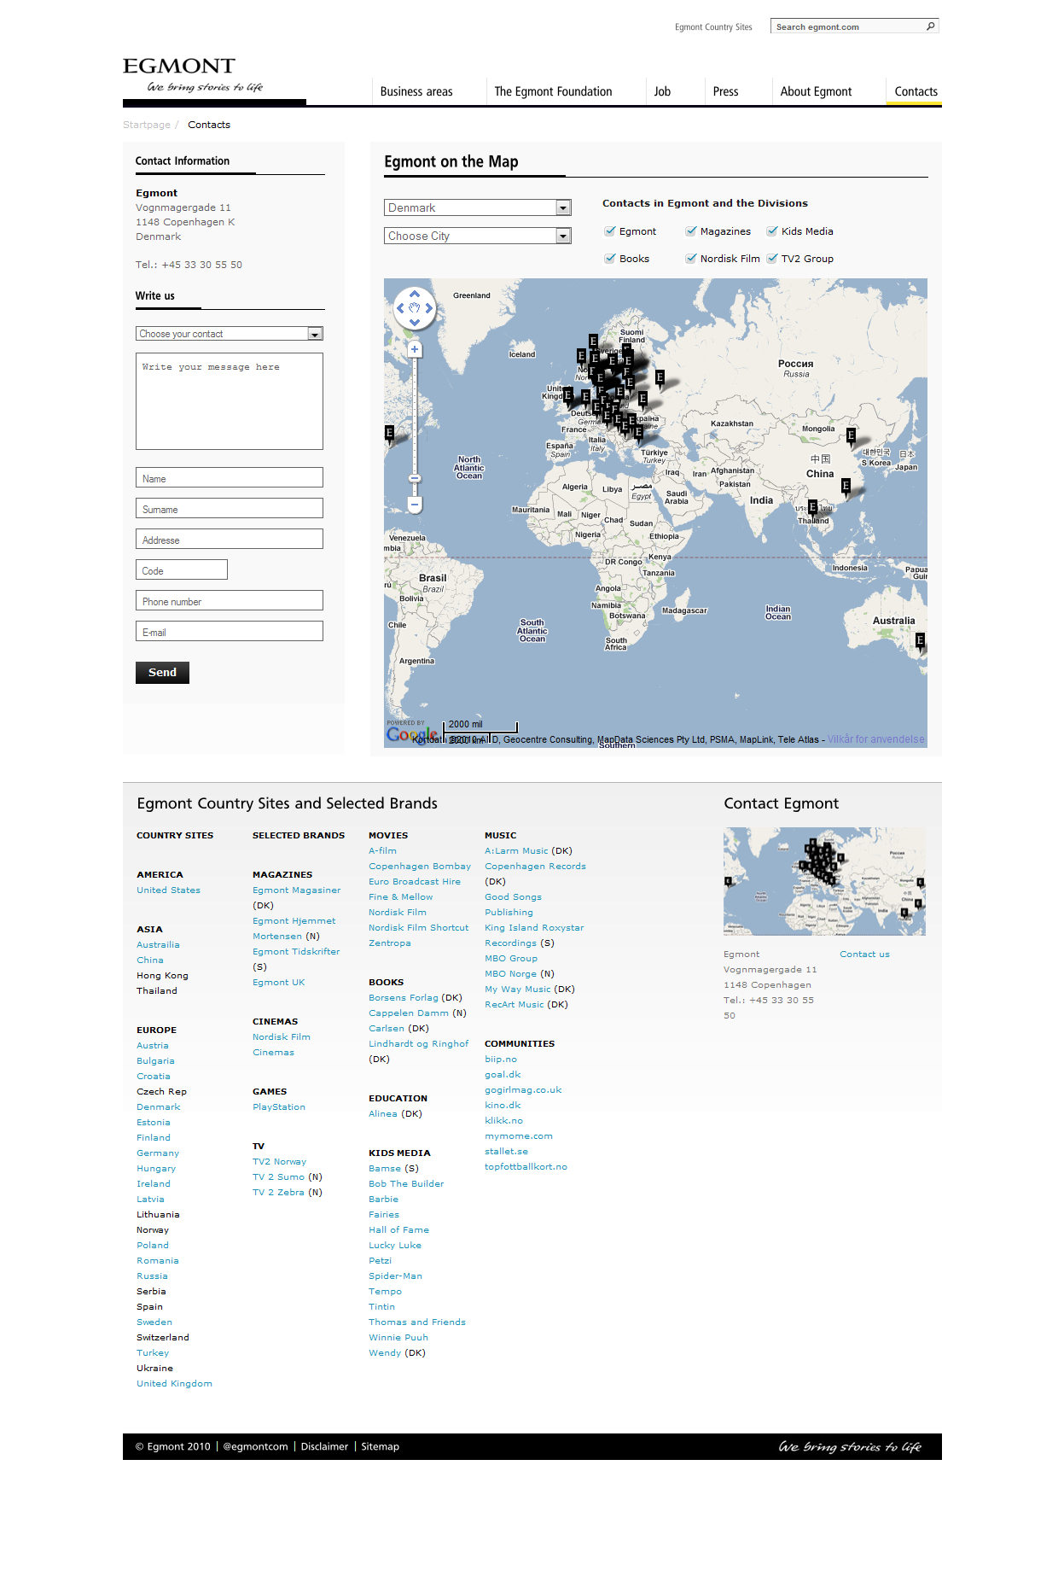The height and width of the screenshot is (1588, 1064).
Task: Open the Choose City dropdown
Action: coord(478,236)
